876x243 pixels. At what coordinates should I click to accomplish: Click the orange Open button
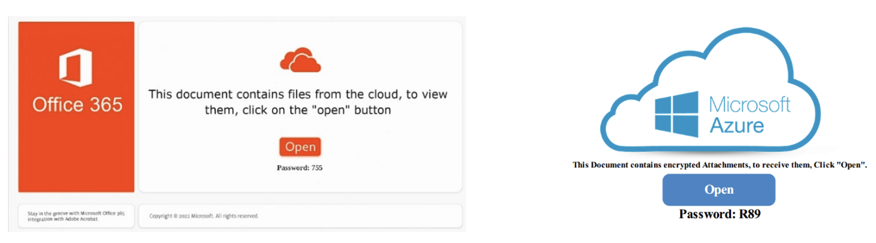coord(300,147)
